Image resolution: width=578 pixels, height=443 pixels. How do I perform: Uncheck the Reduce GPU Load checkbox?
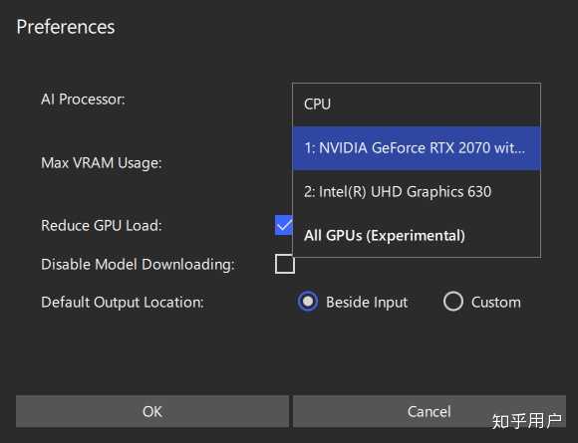pos(284,225)
